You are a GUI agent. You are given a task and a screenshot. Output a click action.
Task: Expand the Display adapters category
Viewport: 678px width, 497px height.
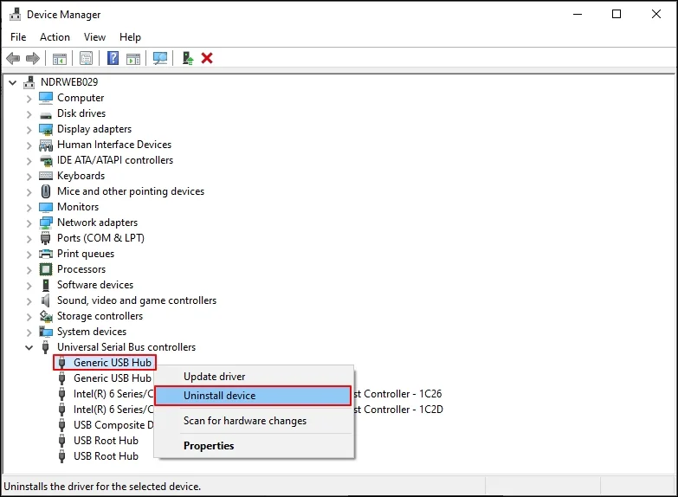tap(29, 129)
